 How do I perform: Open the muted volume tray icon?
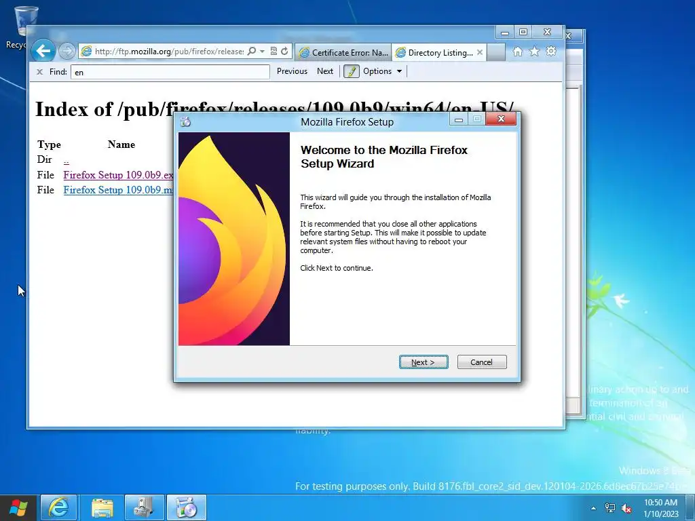[x=626, y=508]
